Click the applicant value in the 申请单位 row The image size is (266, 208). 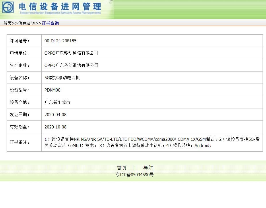click(x=71, y=53)
